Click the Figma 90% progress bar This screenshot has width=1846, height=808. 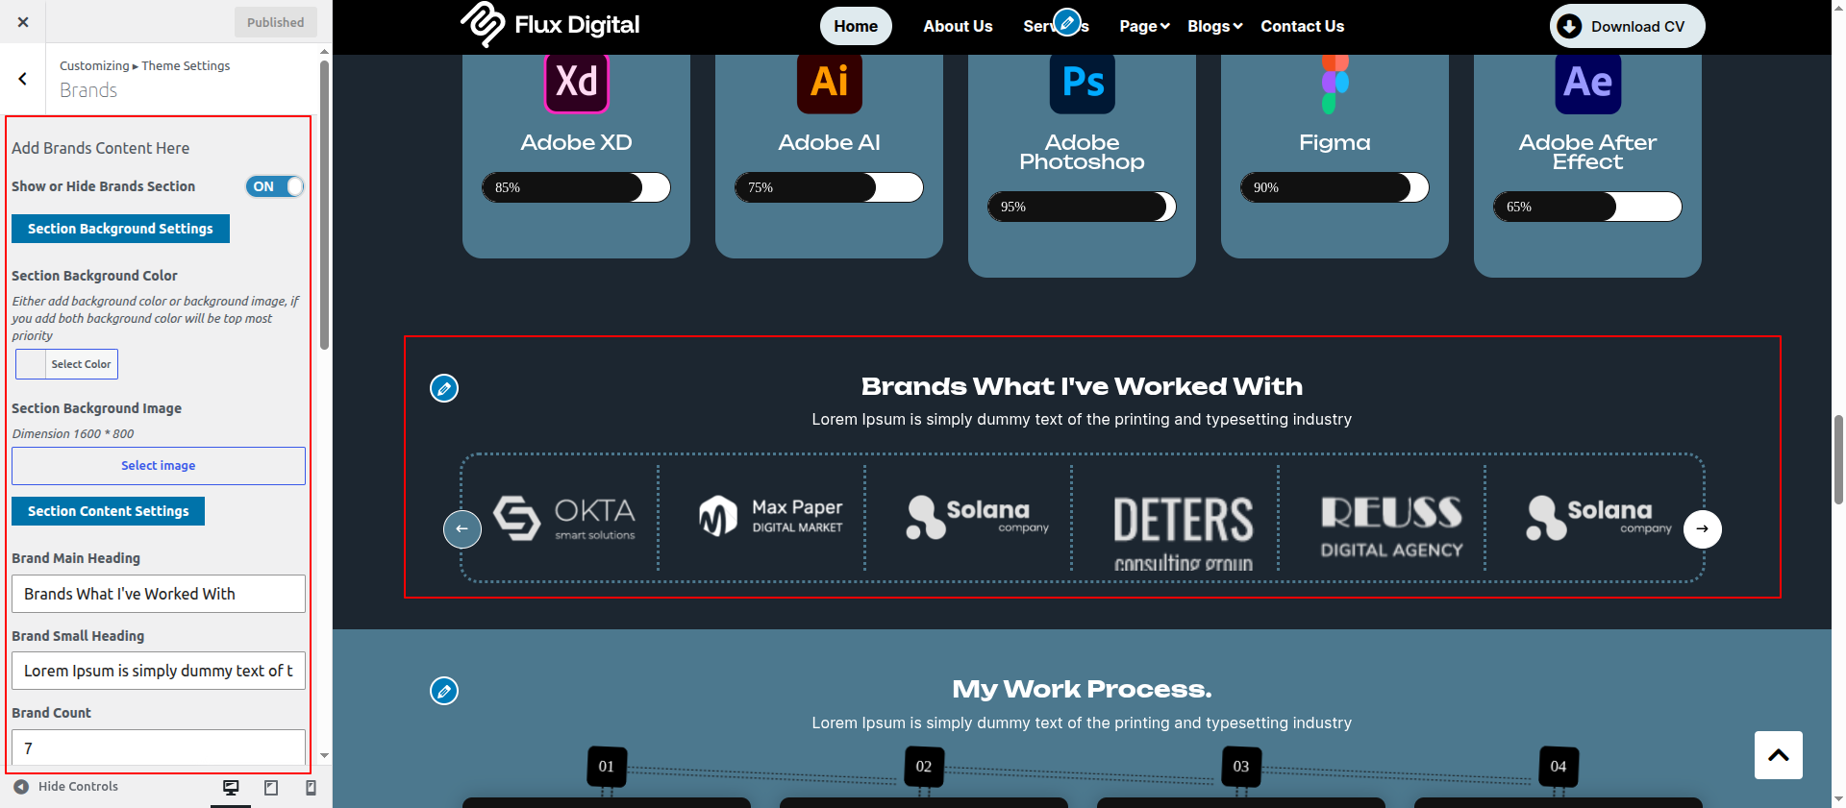coord(1335,187)
